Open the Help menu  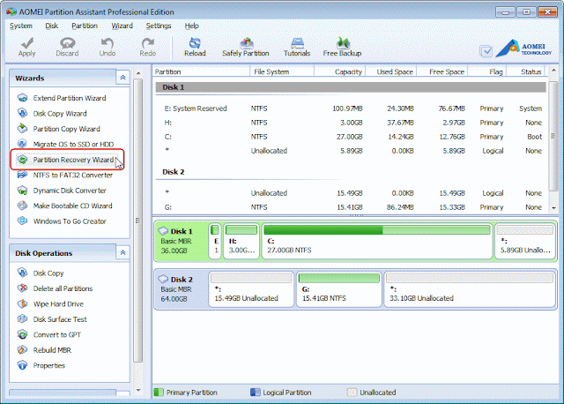pos(192,26)
